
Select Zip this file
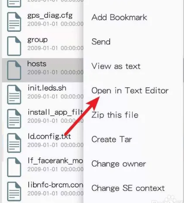click(x=115, y=115)
